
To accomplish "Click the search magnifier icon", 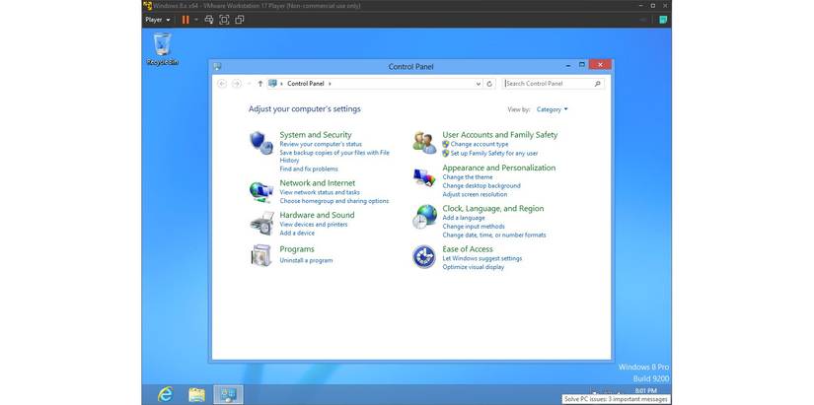I will (x=598, y=84).
